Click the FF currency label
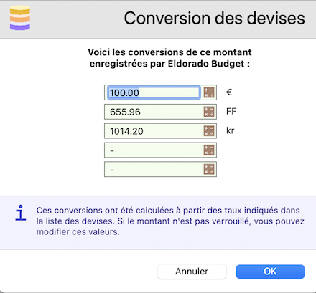316x293 pixels. (231, 111)
